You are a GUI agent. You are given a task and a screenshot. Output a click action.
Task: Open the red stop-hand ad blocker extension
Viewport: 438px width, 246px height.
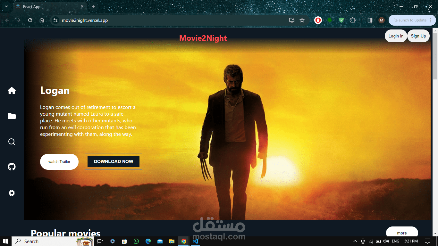pyautogui.click(x=318, y=20)
